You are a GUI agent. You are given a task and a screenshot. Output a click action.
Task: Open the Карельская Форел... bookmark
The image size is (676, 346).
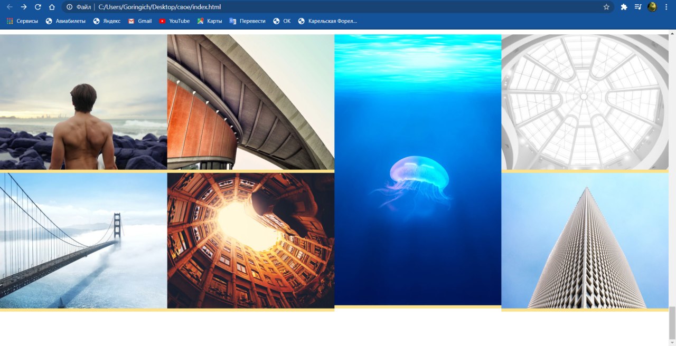(x=327, y=21)
